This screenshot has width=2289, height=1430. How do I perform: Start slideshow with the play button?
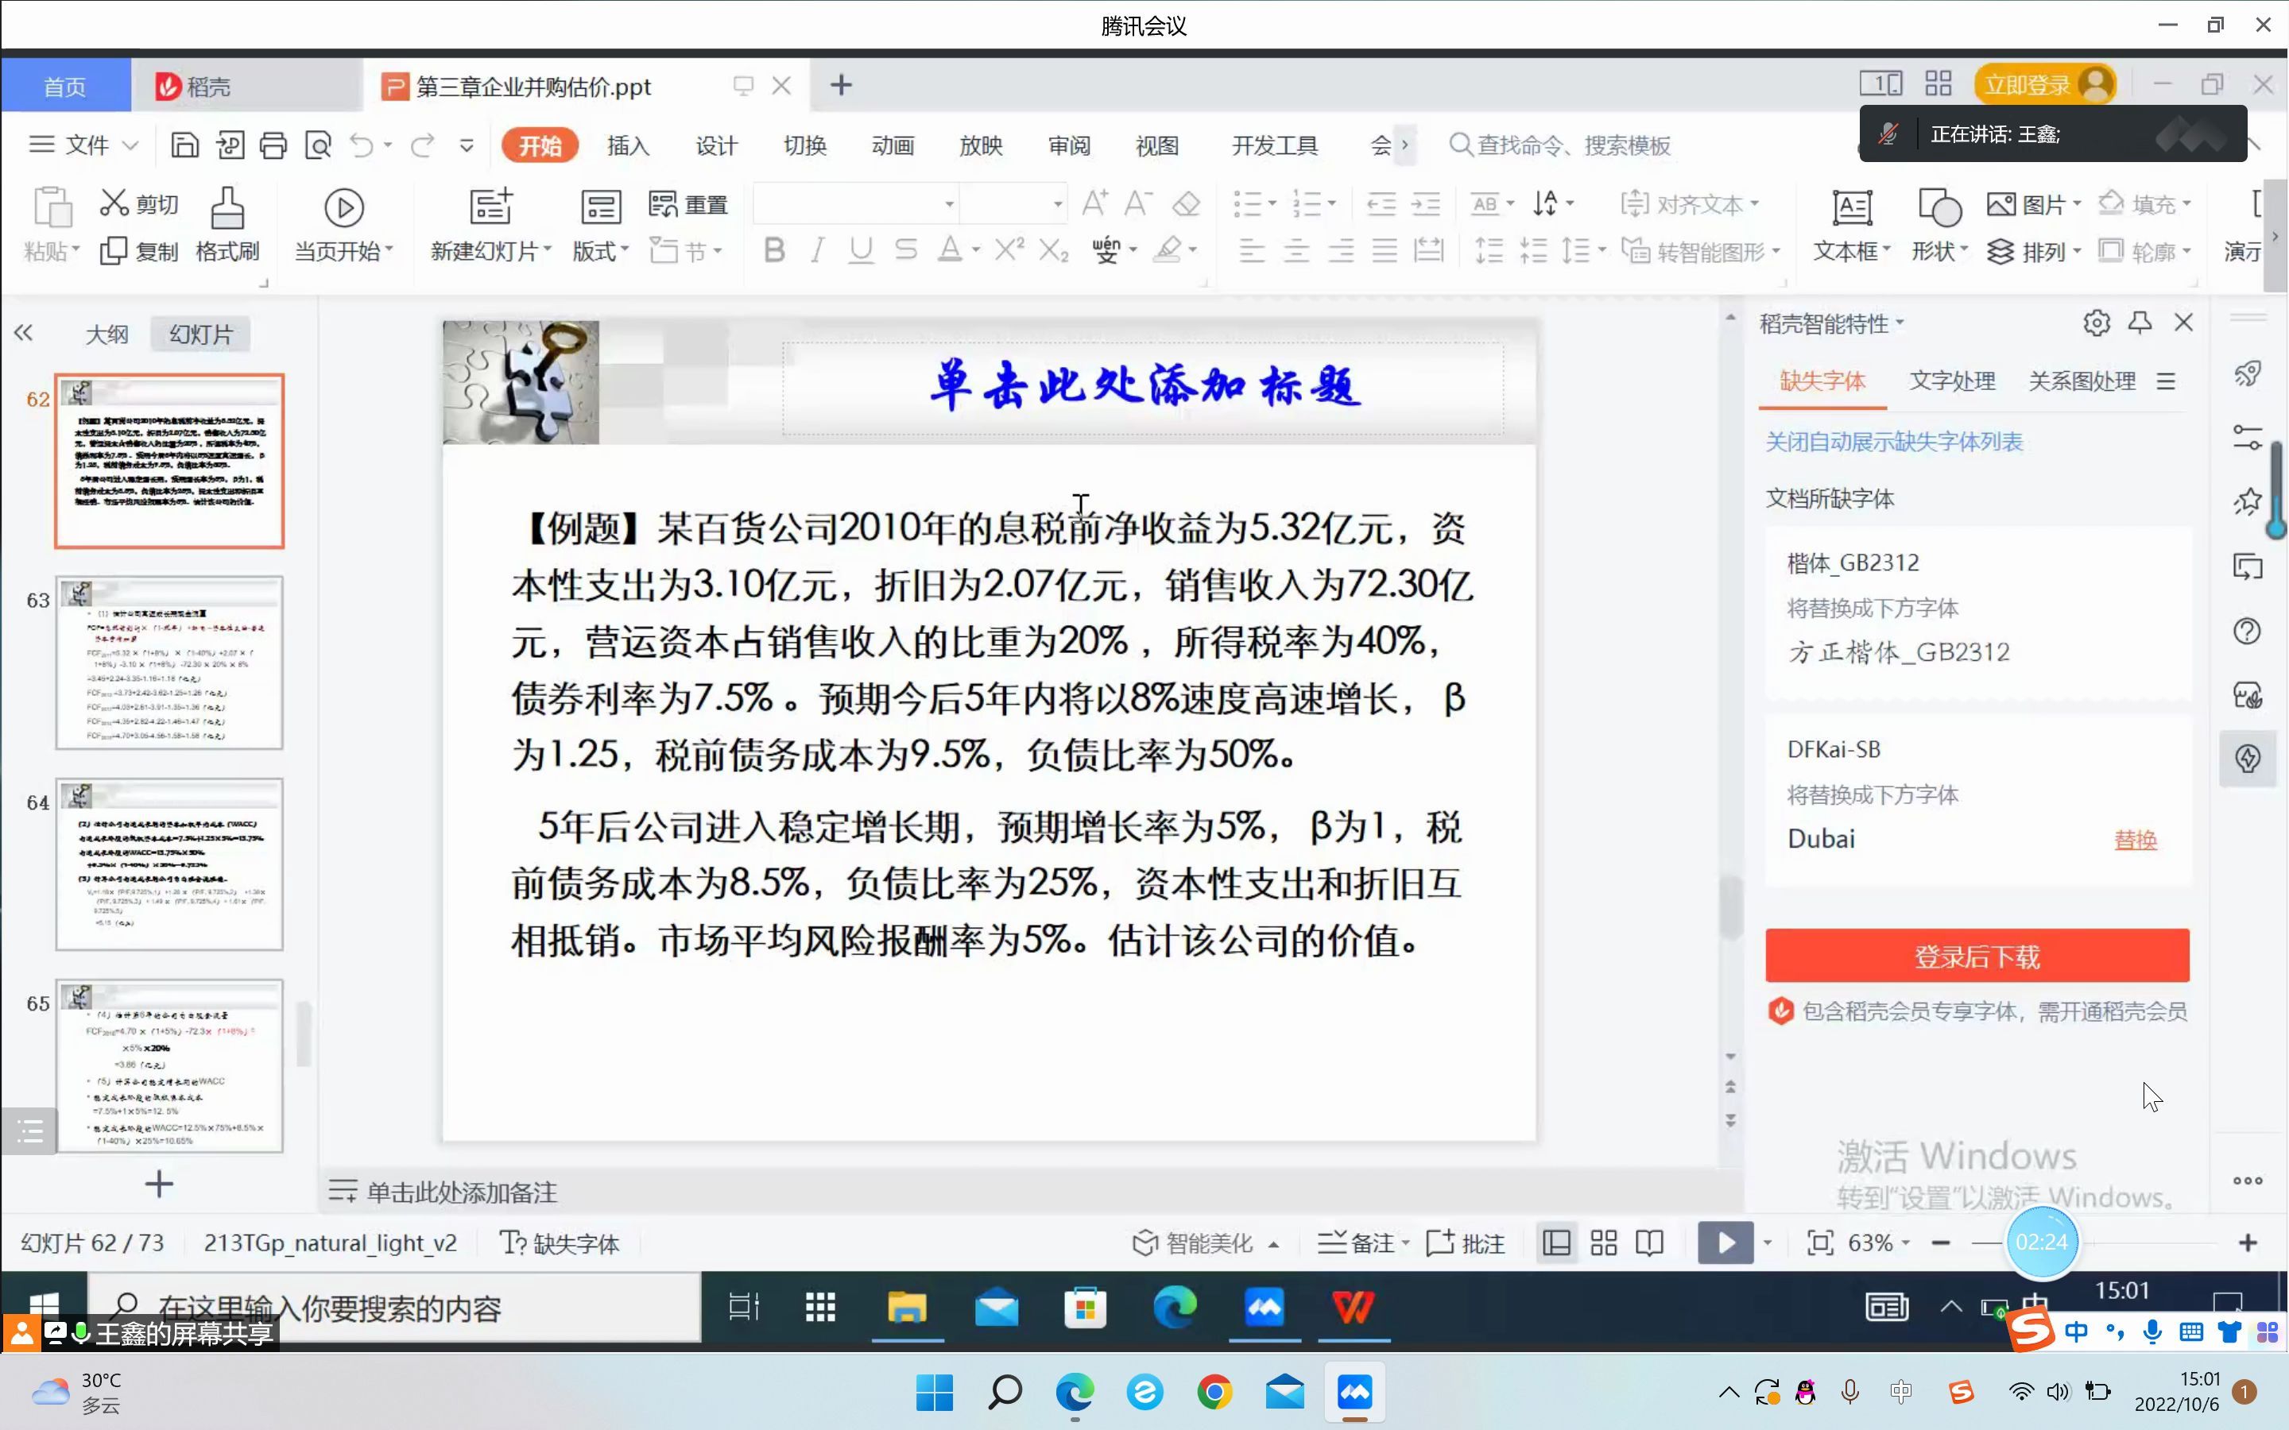(x=1725, y=1243)
